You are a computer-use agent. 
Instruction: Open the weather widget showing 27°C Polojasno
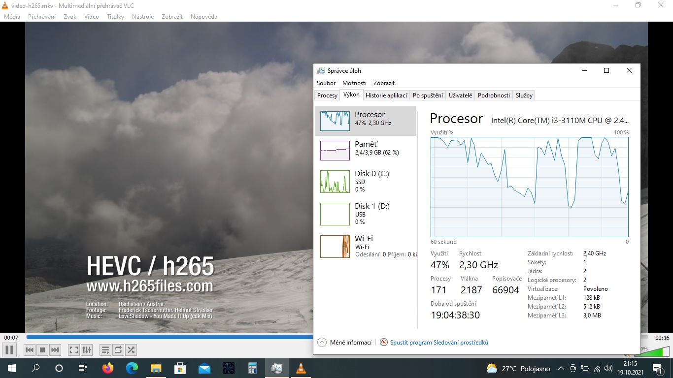518,368
